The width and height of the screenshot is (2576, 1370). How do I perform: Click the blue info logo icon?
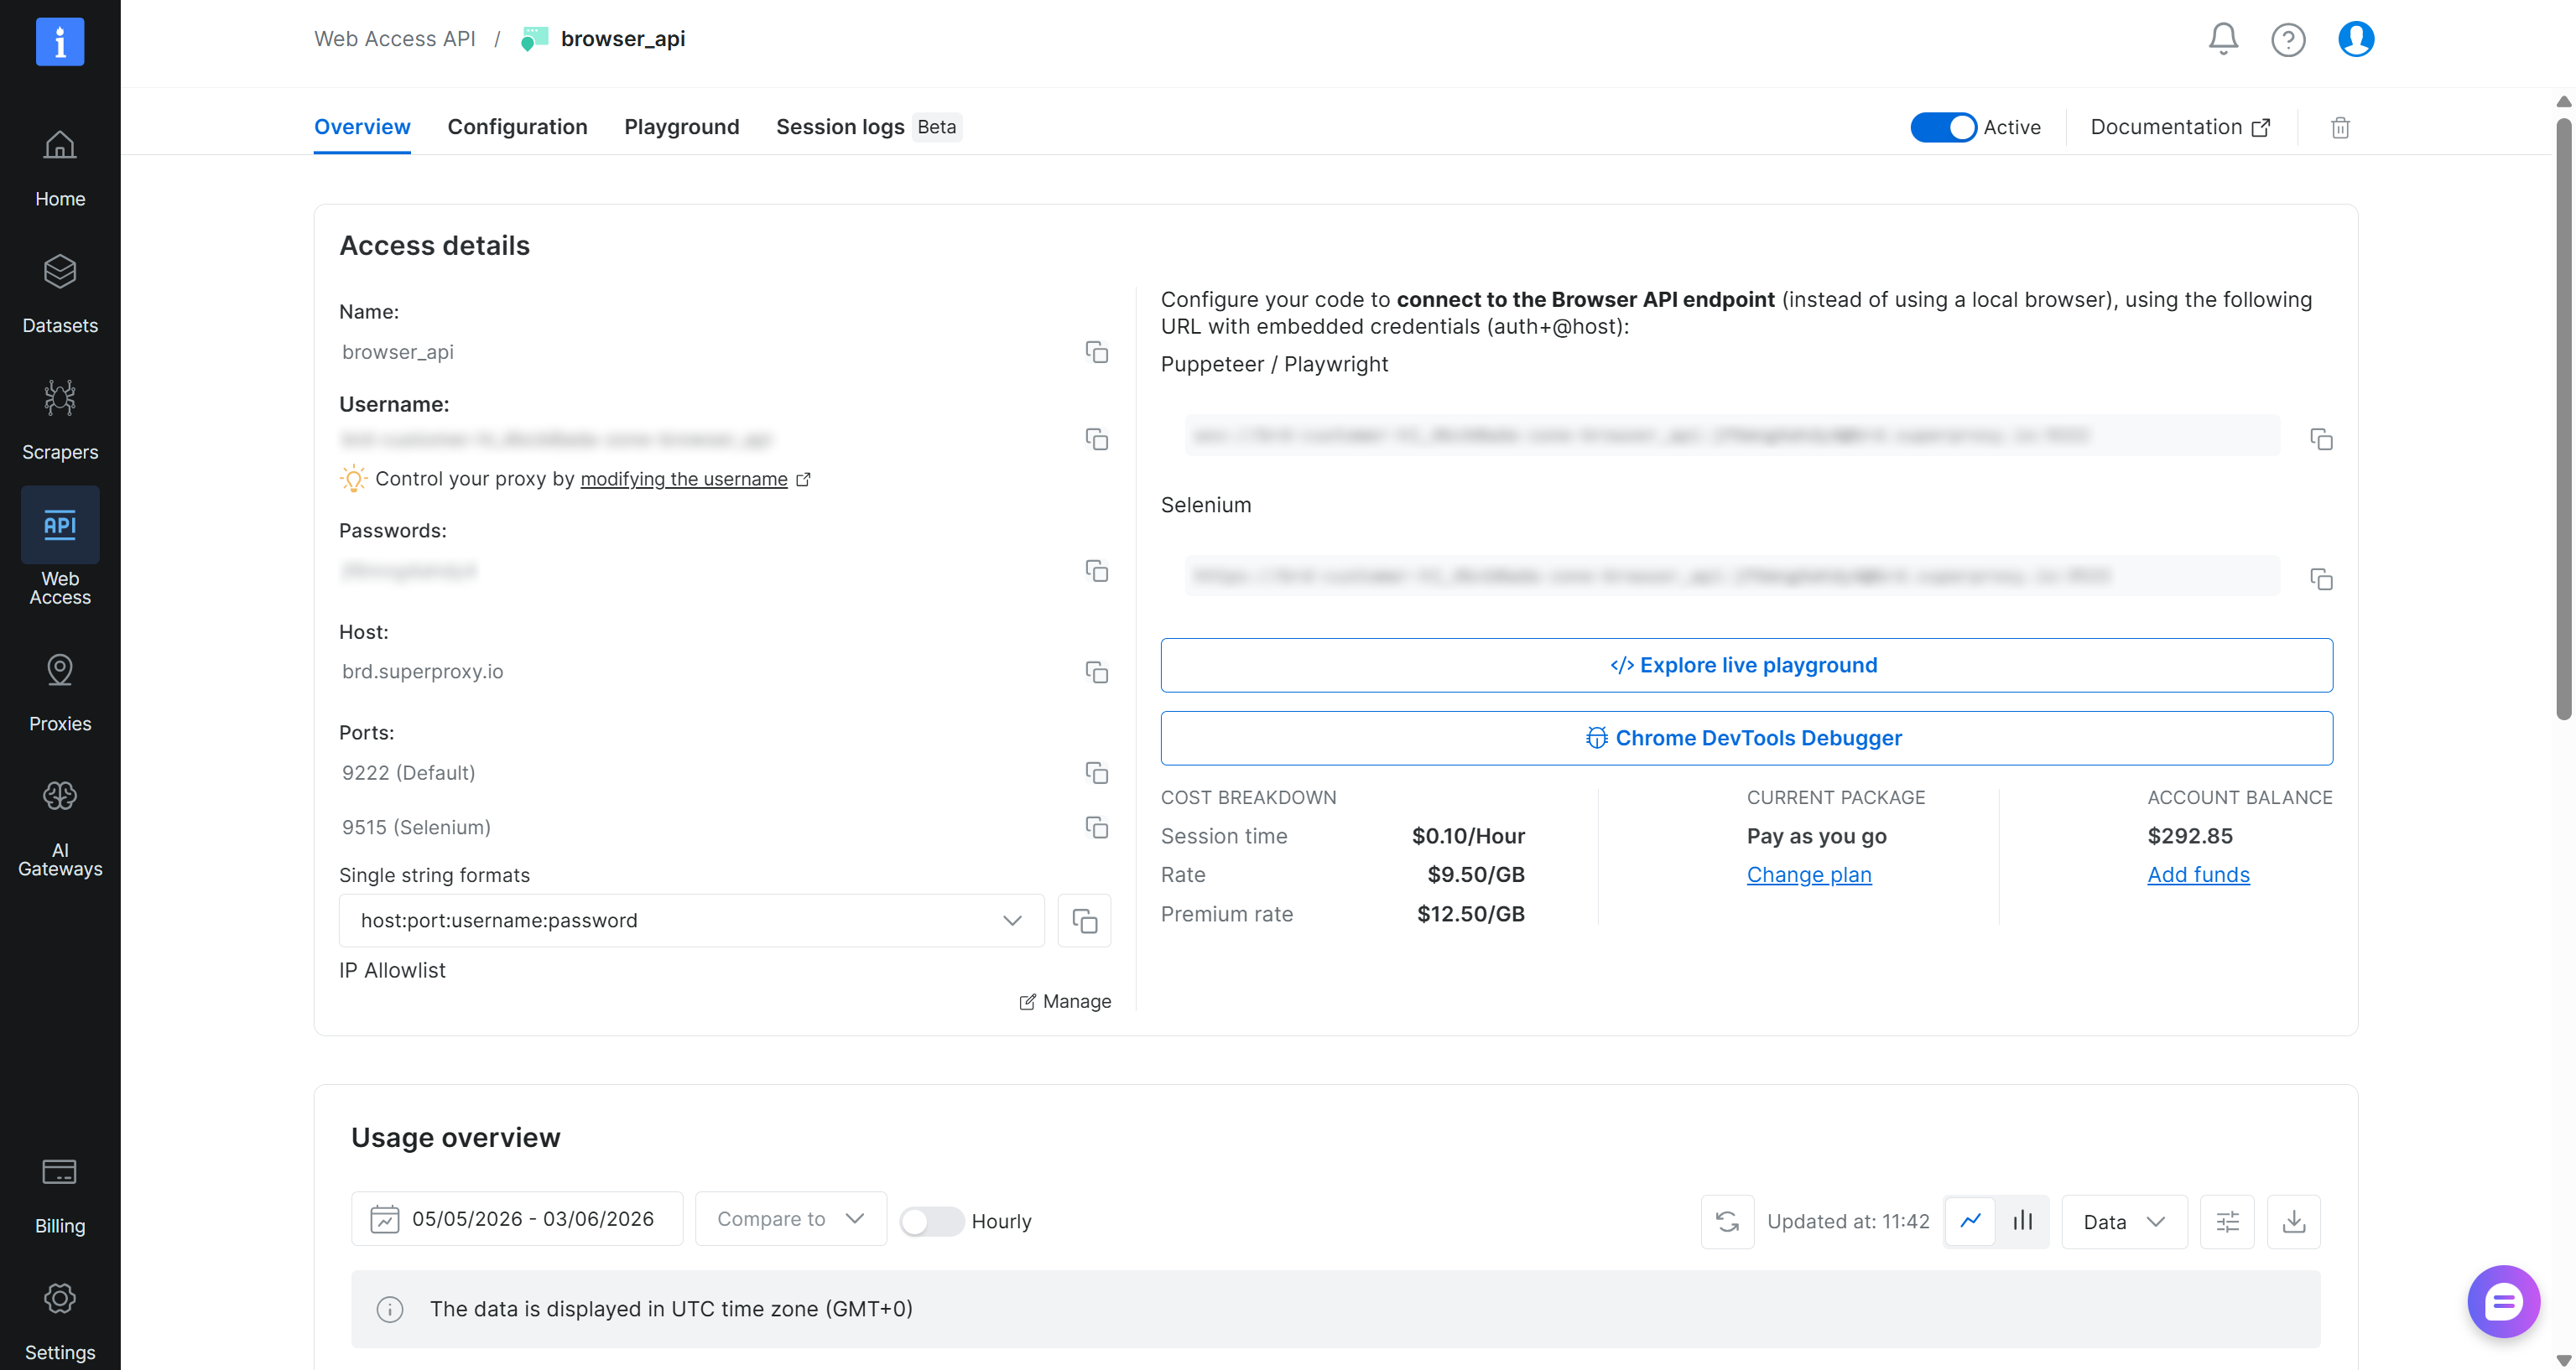click(60, 42)
